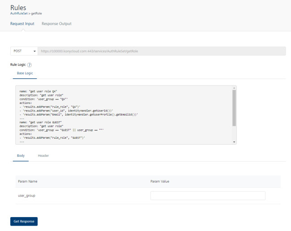291x231 pixels.
Task: Click the rule logic scroll up arrow
Action: [x=234, y=88]
